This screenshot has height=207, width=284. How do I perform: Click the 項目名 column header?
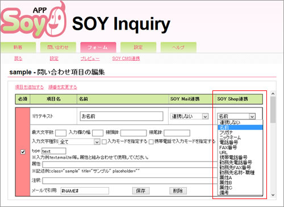53,99
